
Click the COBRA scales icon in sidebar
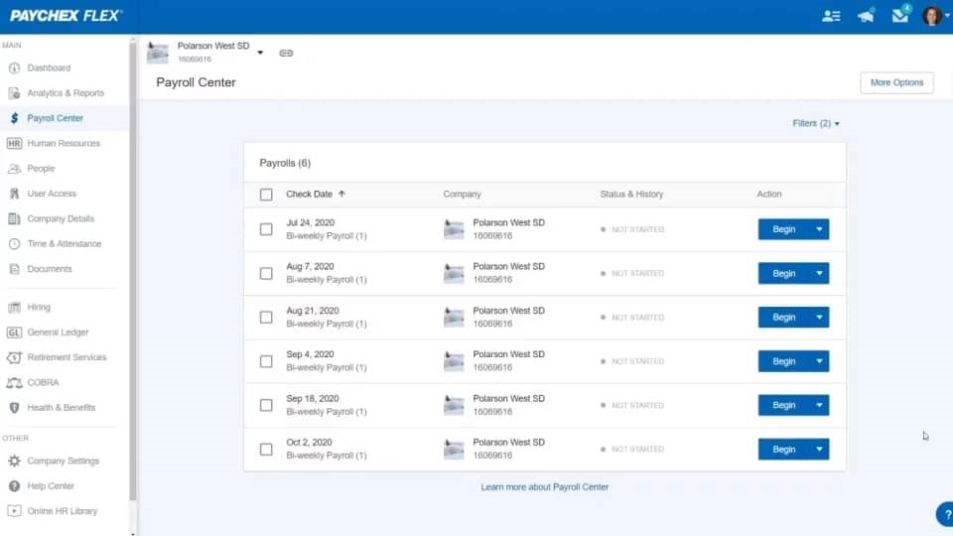coord(14,382)
